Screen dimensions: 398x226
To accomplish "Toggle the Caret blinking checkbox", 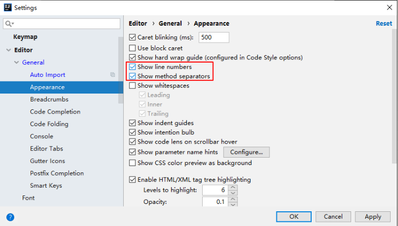I will coord(133,37).
